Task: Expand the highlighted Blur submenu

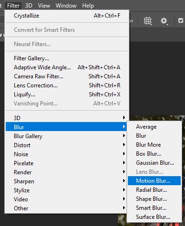Action: click(x=67, y=127)
